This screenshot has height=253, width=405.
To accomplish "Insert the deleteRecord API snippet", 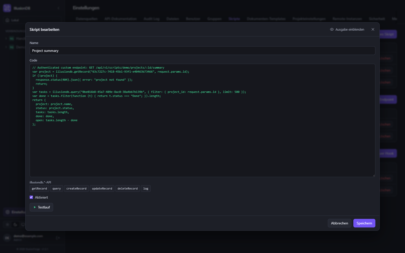I will tap(128, 188).
